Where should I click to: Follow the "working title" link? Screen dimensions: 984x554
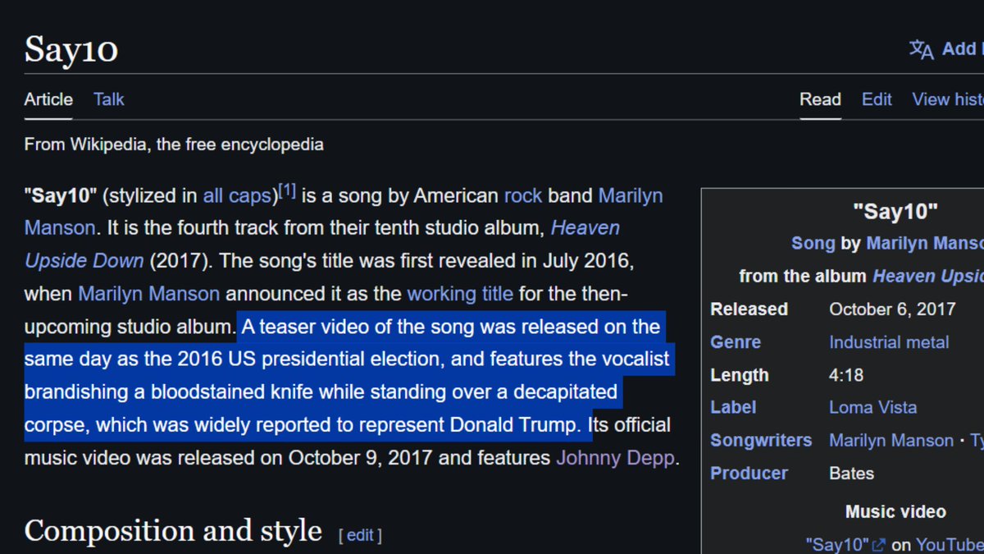pos(460,294)
